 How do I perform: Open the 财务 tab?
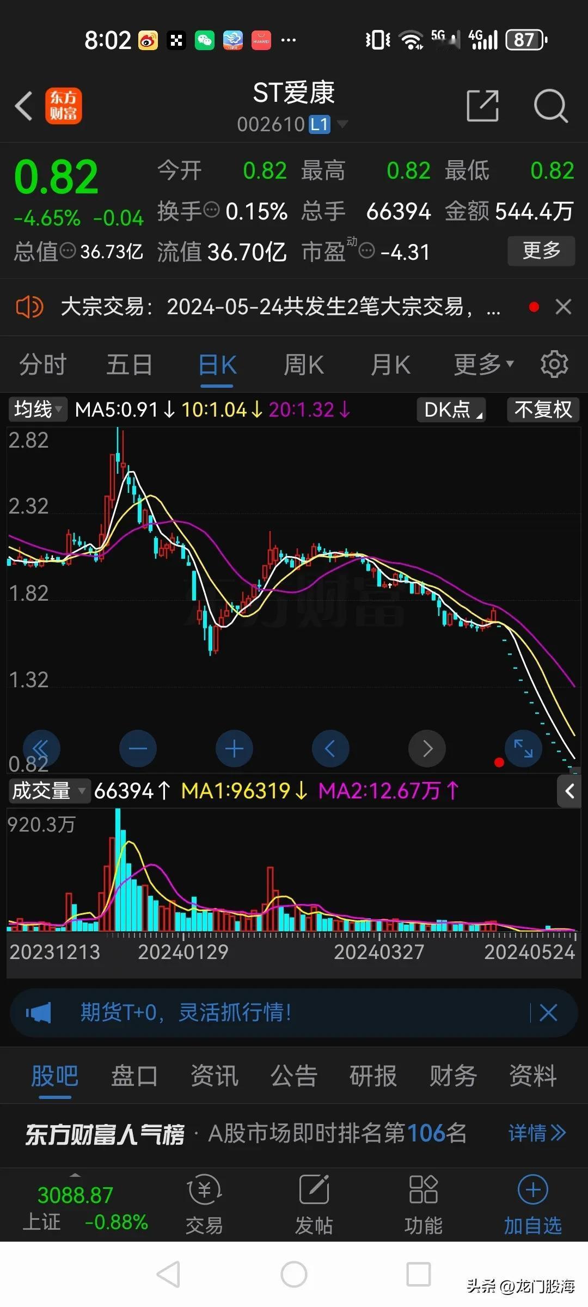coord(453,1076)
